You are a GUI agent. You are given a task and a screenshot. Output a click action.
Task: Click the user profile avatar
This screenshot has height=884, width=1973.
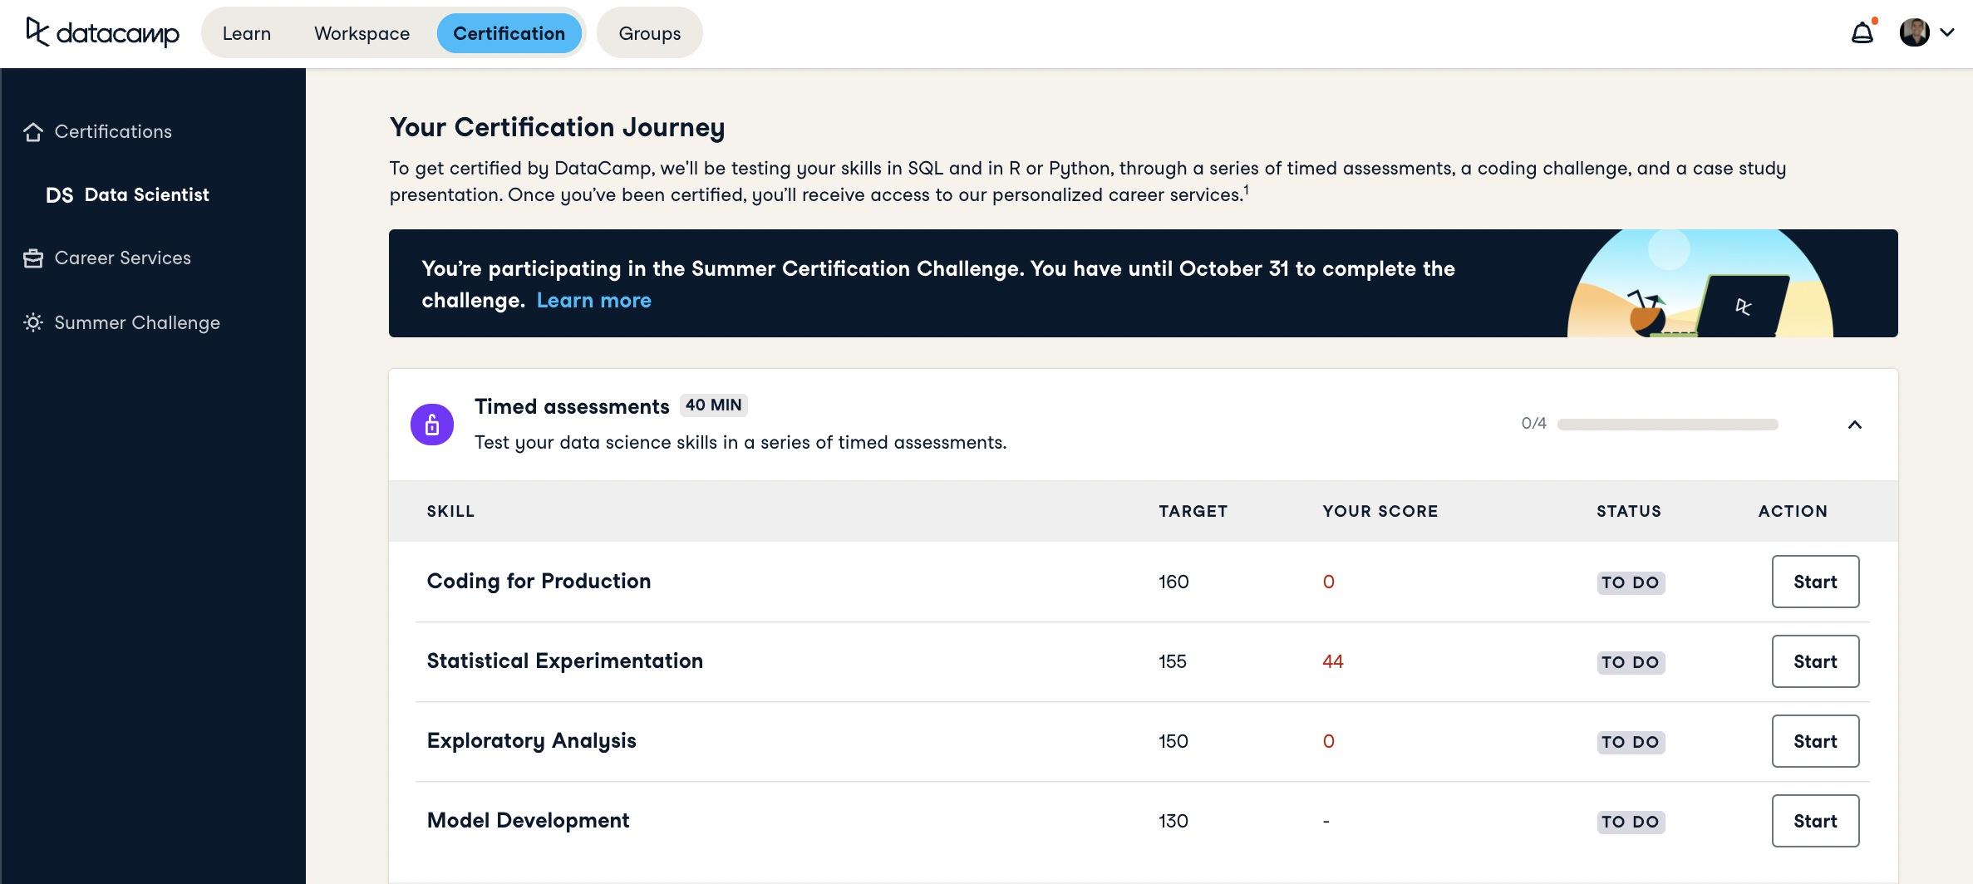pyautogui.click(x=1914, y=33)
